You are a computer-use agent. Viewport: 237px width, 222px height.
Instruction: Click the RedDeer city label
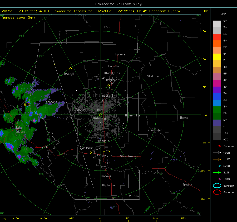[x=112, y=80]
